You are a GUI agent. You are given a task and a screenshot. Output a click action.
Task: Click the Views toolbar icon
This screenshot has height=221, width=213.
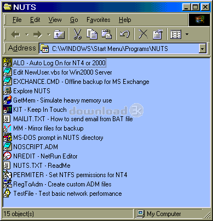[x=176, y=34]
